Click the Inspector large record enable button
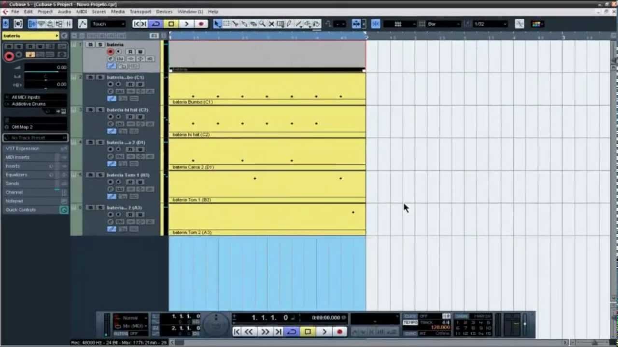This screenshot has height=347, width=618. click(9, 56)
